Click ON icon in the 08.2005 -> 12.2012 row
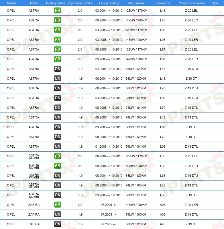 (x=58, y=108)
